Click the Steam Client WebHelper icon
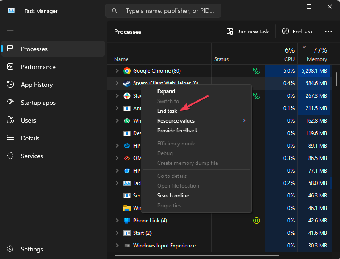This screenshot has height=259, width=340. coord(127,83)
